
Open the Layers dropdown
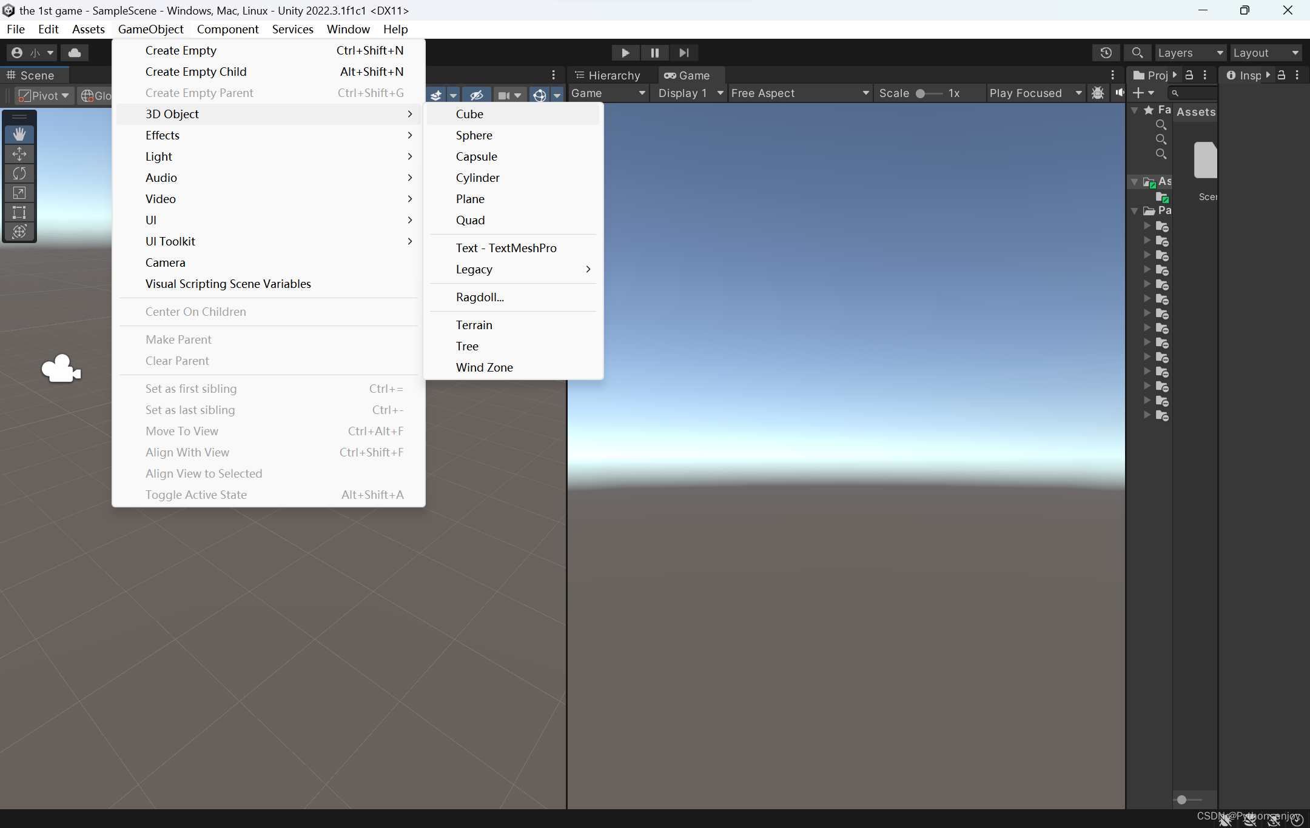point(1191,53)
